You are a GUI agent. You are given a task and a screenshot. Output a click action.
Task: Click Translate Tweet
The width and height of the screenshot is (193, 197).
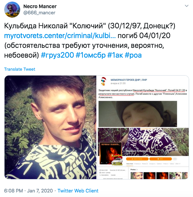coord(20,69)
